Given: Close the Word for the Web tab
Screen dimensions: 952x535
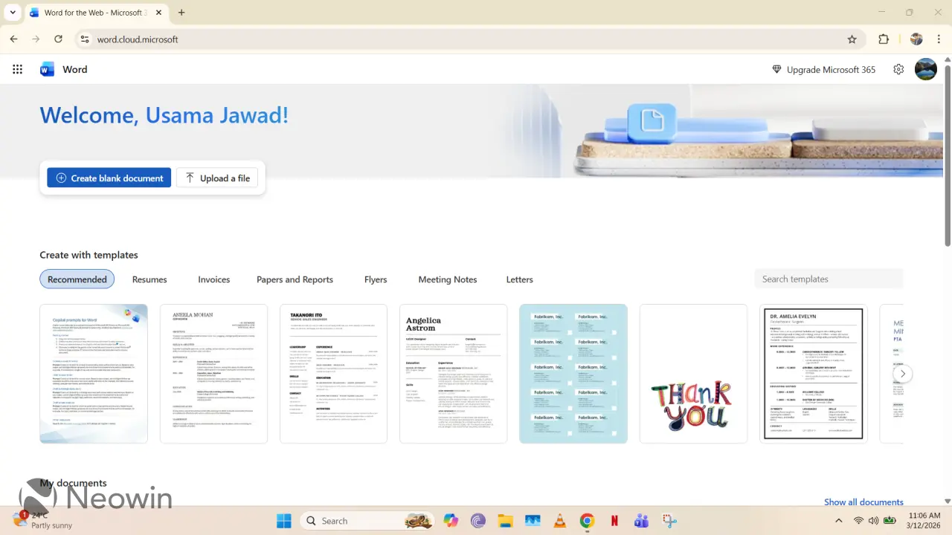Looking at the screenshot, I should [x=159, y=13].
